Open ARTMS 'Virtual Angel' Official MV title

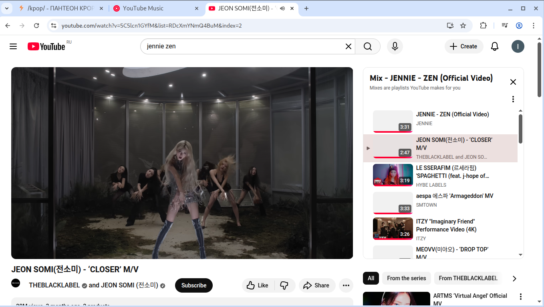470,299
